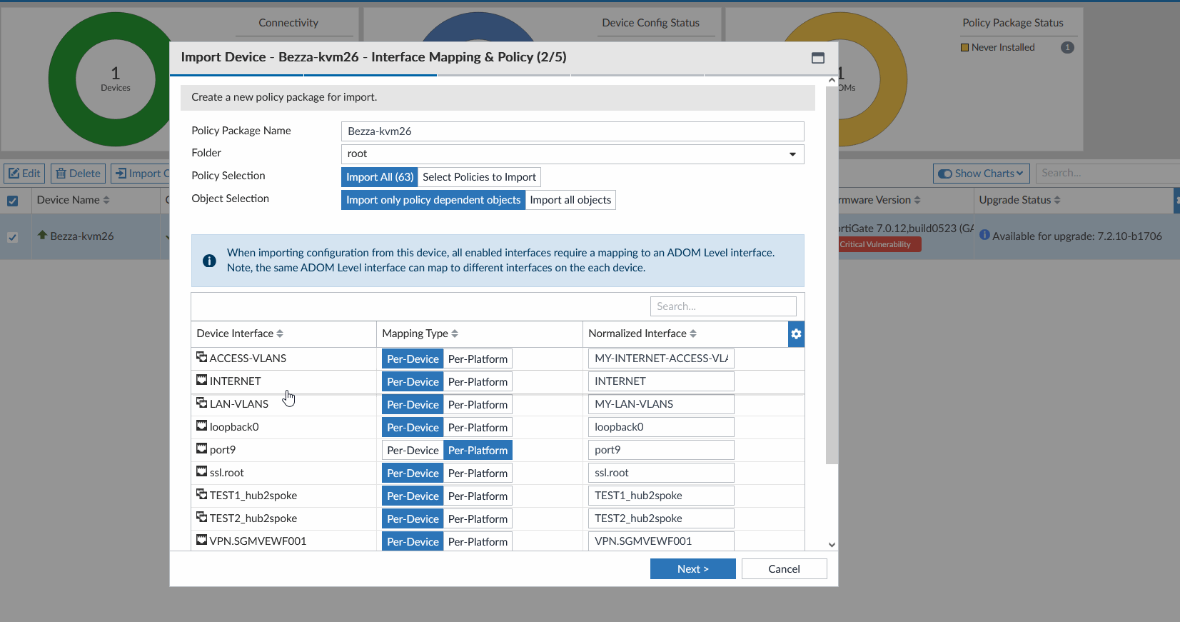The width and height of the screenshot is (1180, 622).
Task: Click the Bezza-kvm26 device name
Action: click(x=82, y=236)
